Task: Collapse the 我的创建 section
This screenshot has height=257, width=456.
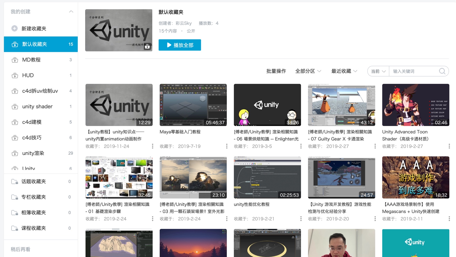Action: point(71,12)
